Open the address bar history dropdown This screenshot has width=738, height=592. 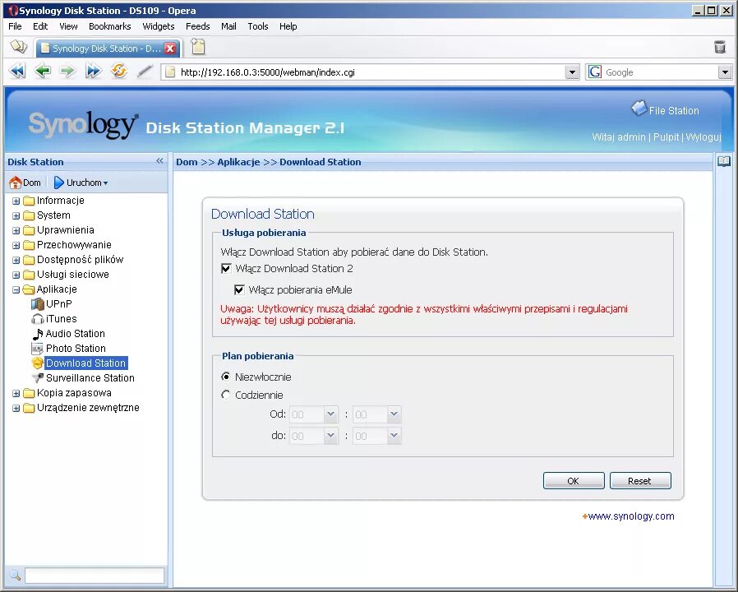click(x=572, y=72)
